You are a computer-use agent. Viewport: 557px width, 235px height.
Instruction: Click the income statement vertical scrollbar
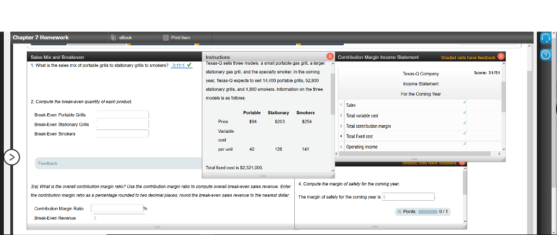point(503,96)
